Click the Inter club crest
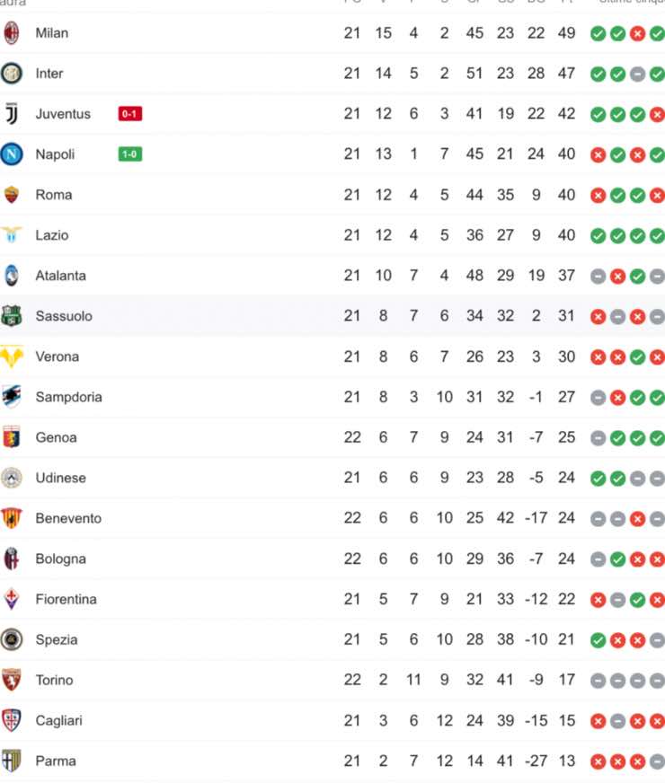This screenshot has width=665, height=783. click(12, 74)
